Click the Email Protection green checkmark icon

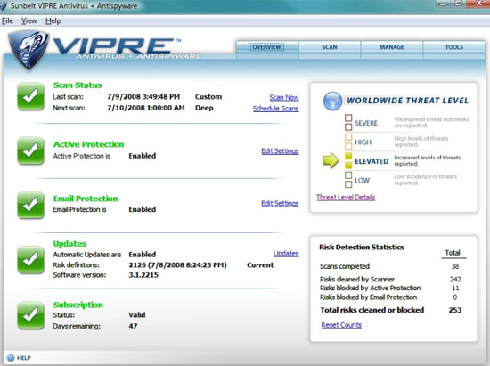(30, 205)
